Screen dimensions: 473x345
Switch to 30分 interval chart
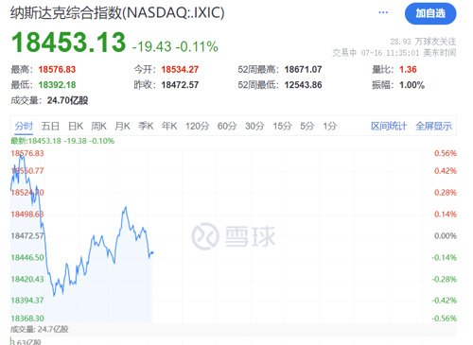coord(254,126)
